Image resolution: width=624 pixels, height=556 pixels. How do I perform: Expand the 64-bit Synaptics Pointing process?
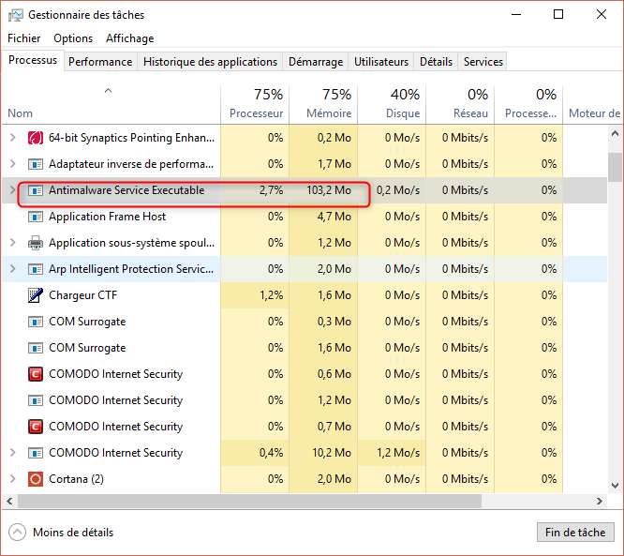coord(13,138)
